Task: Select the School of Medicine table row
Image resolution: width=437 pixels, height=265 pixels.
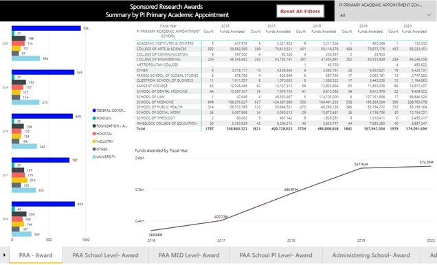Action: pyautogui.click(x=282, y=102)
